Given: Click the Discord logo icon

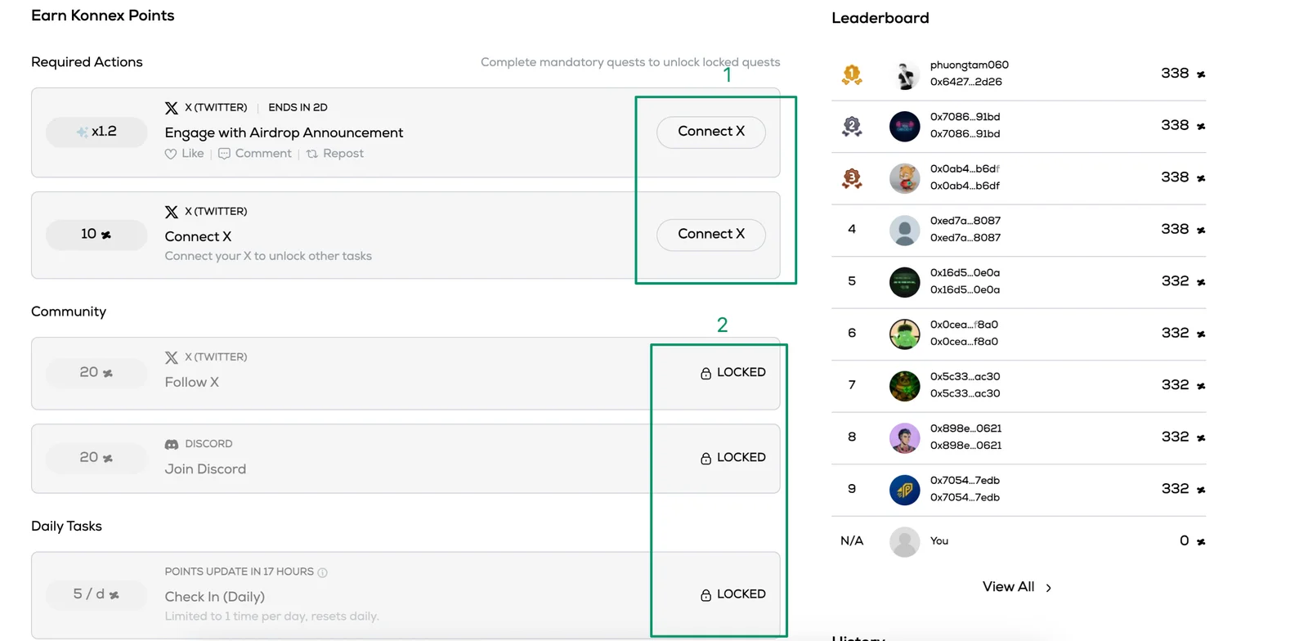Looking at the screenshot, I should click(172, 445).
